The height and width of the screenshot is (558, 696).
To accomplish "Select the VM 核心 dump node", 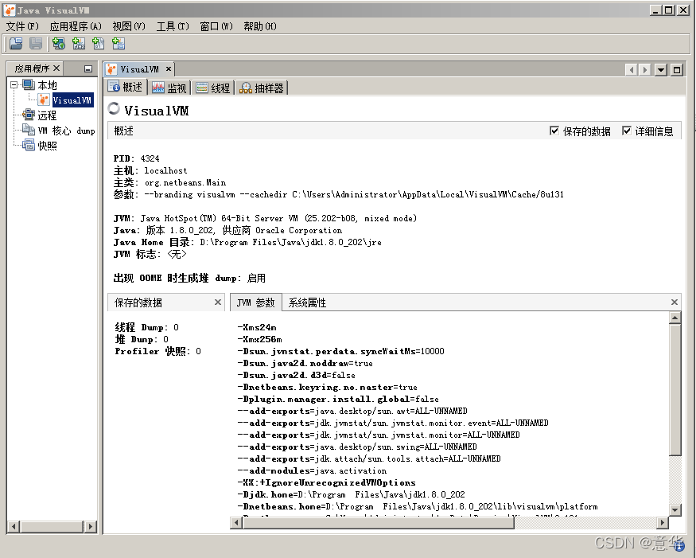I will (66, 131).
